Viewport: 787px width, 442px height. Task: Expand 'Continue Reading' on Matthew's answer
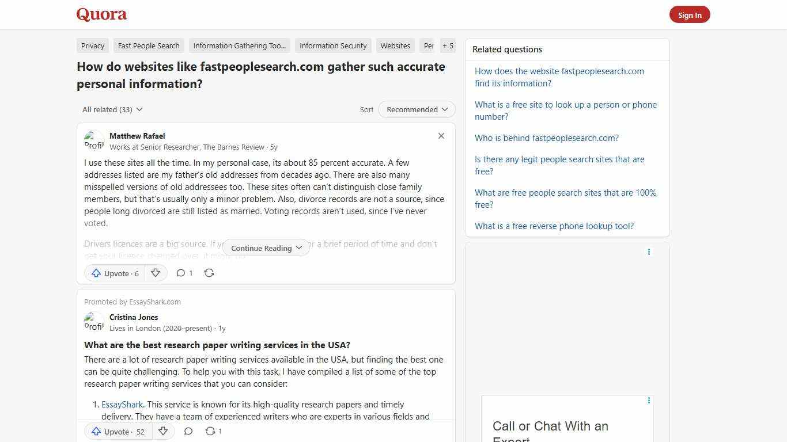[266, 248]
